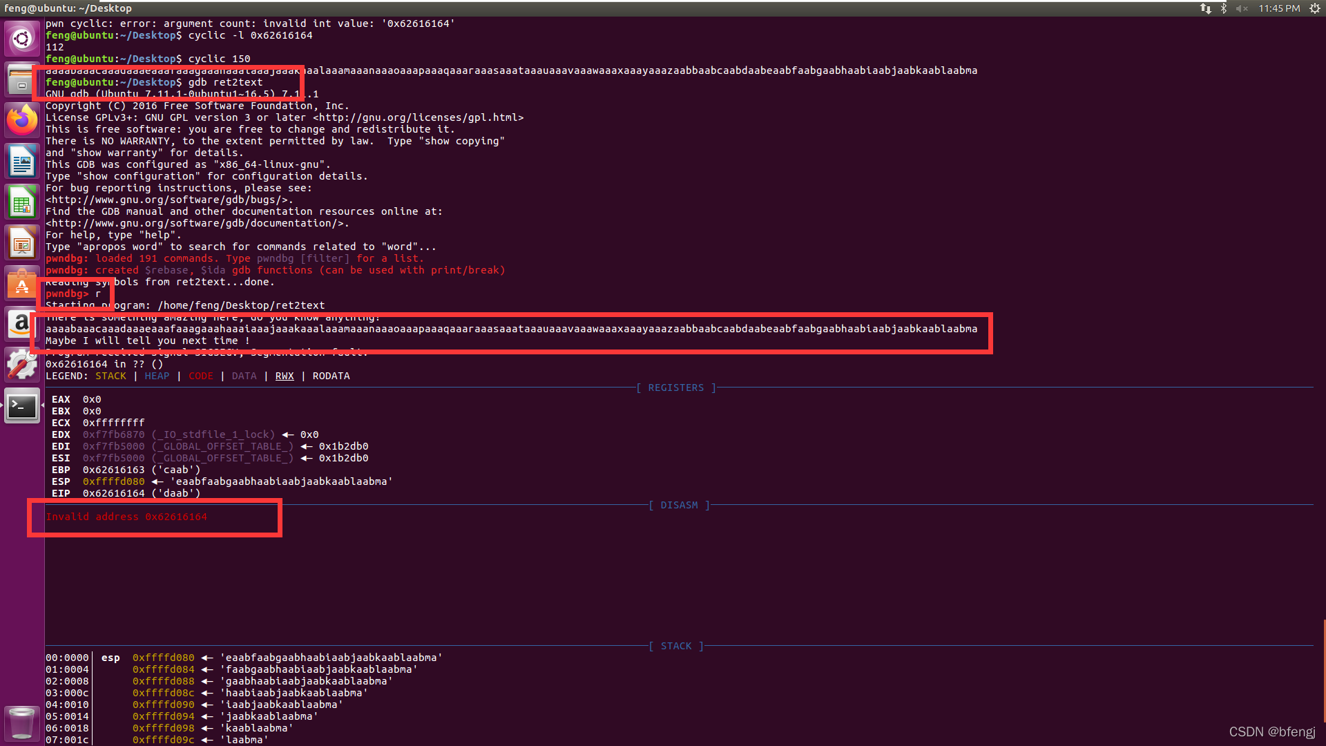
Task: Click the 'gdb ret2text' command line
Action: click(x=154, y=82)
